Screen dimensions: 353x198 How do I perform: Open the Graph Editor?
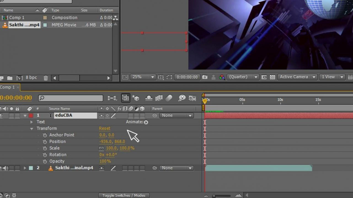point(192,98)
